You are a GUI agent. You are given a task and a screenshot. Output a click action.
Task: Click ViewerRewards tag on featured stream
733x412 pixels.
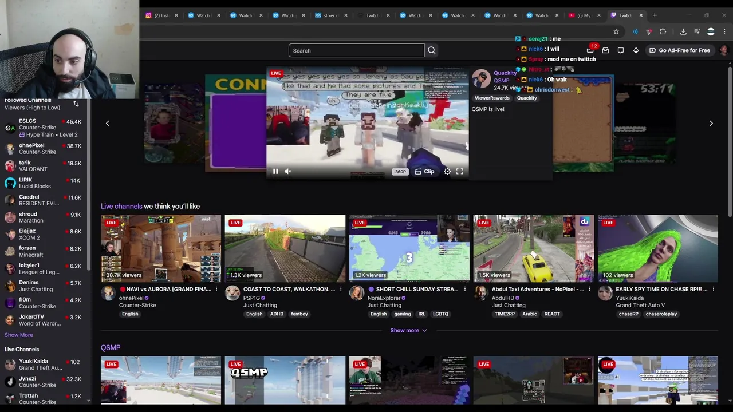tap(492, 98)
